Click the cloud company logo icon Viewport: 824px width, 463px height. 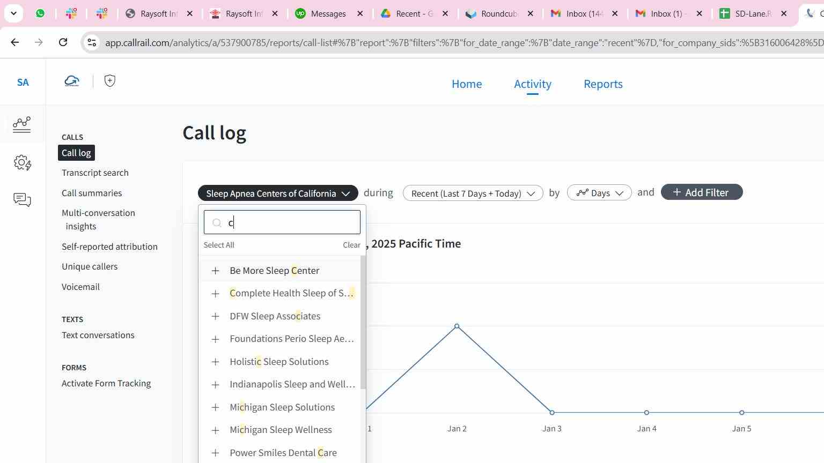click(x=72, y=81)
